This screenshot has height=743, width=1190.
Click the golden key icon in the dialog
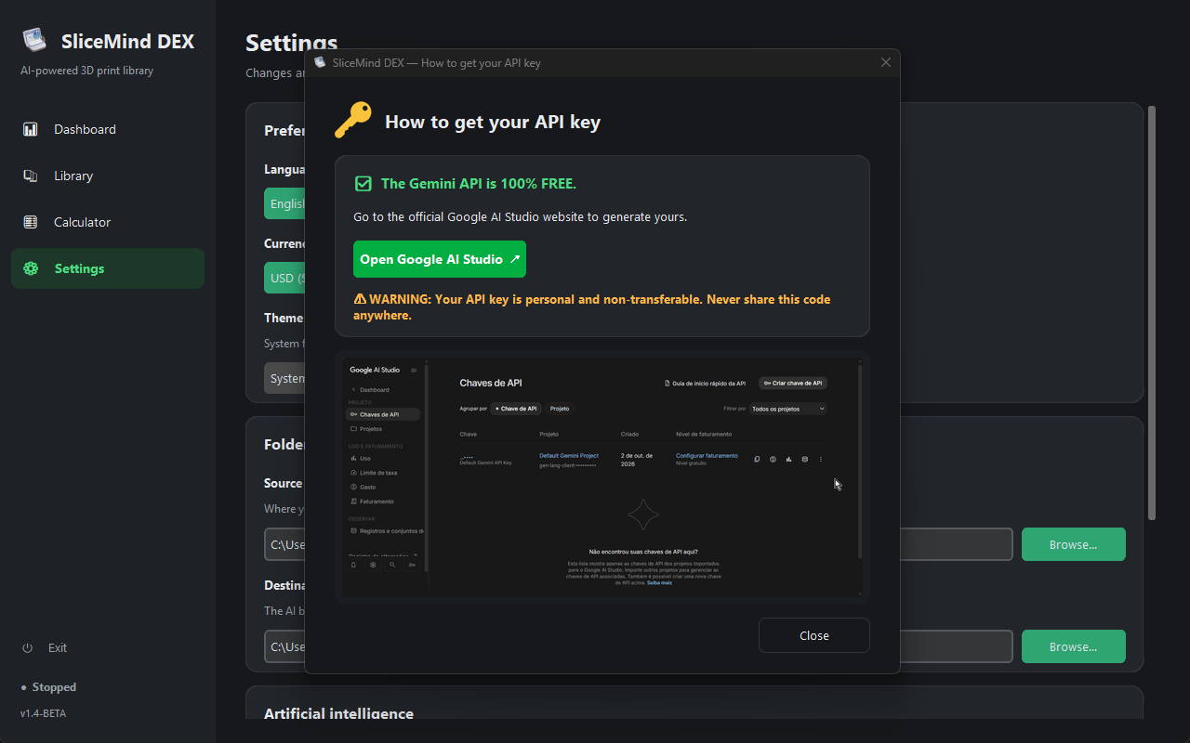(352, 121)
